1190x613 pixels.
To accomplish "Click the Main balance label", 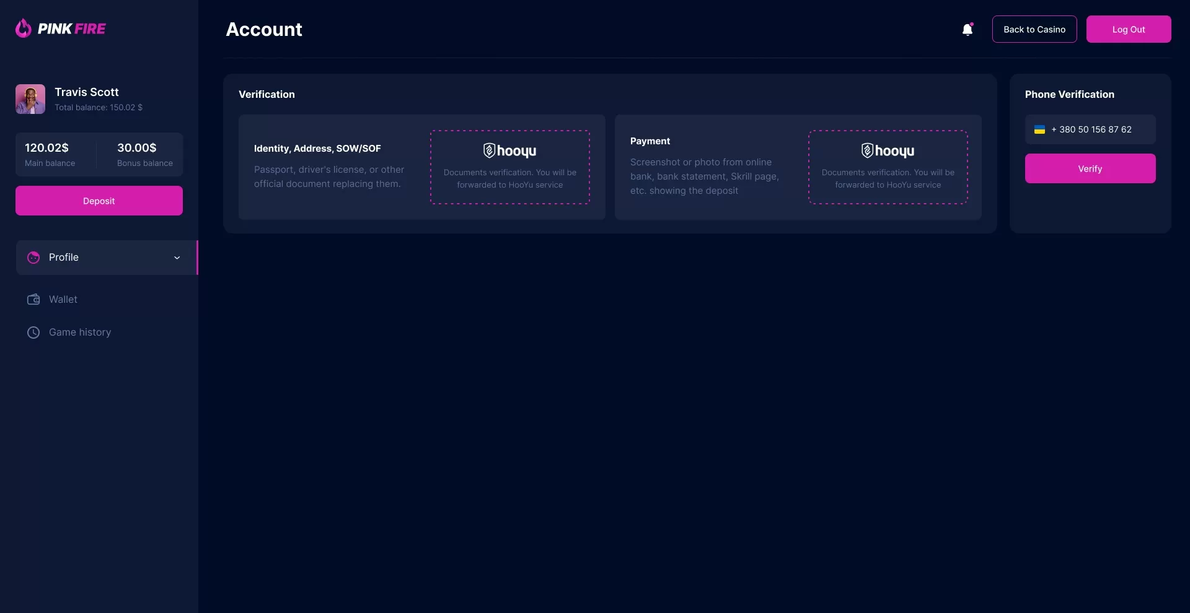I will (x=50, y=163).
